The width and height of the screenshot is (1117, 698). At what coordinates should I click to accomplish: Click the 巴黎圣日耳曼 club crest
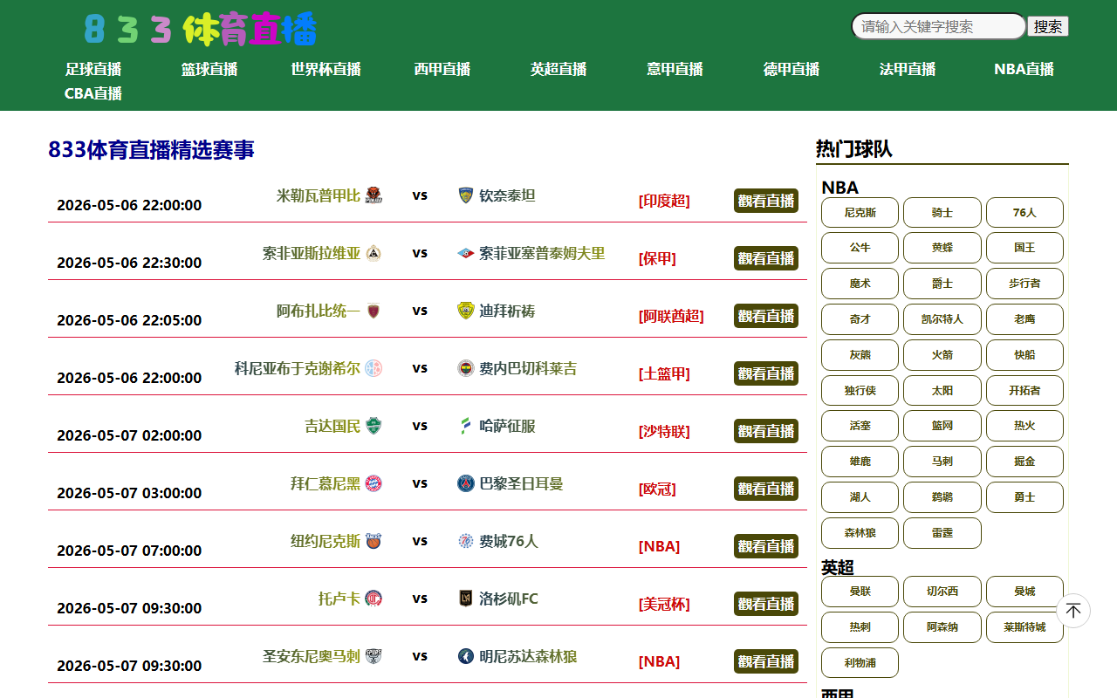pos(466,483)
